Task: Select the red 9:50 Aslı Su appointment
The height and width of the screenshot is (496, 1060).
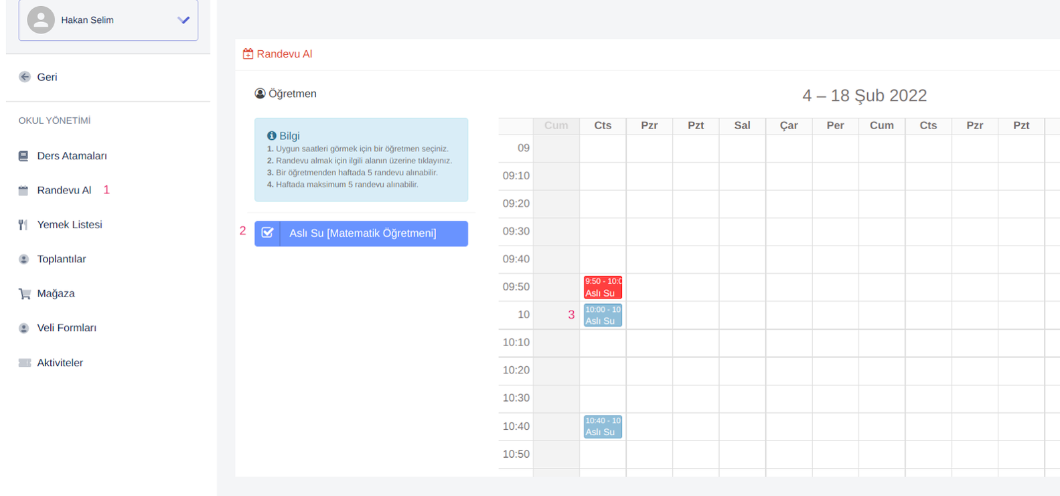Action: [603, 287]
